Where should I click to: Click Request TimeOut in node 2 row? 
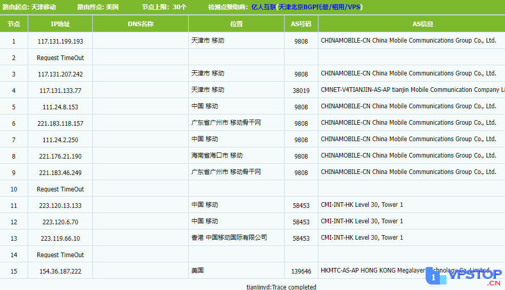[60, 57]
